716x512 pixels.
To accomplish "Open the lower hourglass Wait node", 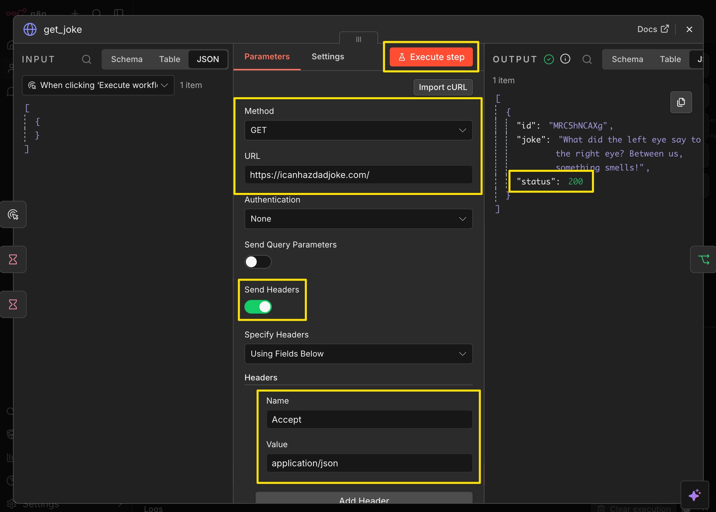I will 13,304.
